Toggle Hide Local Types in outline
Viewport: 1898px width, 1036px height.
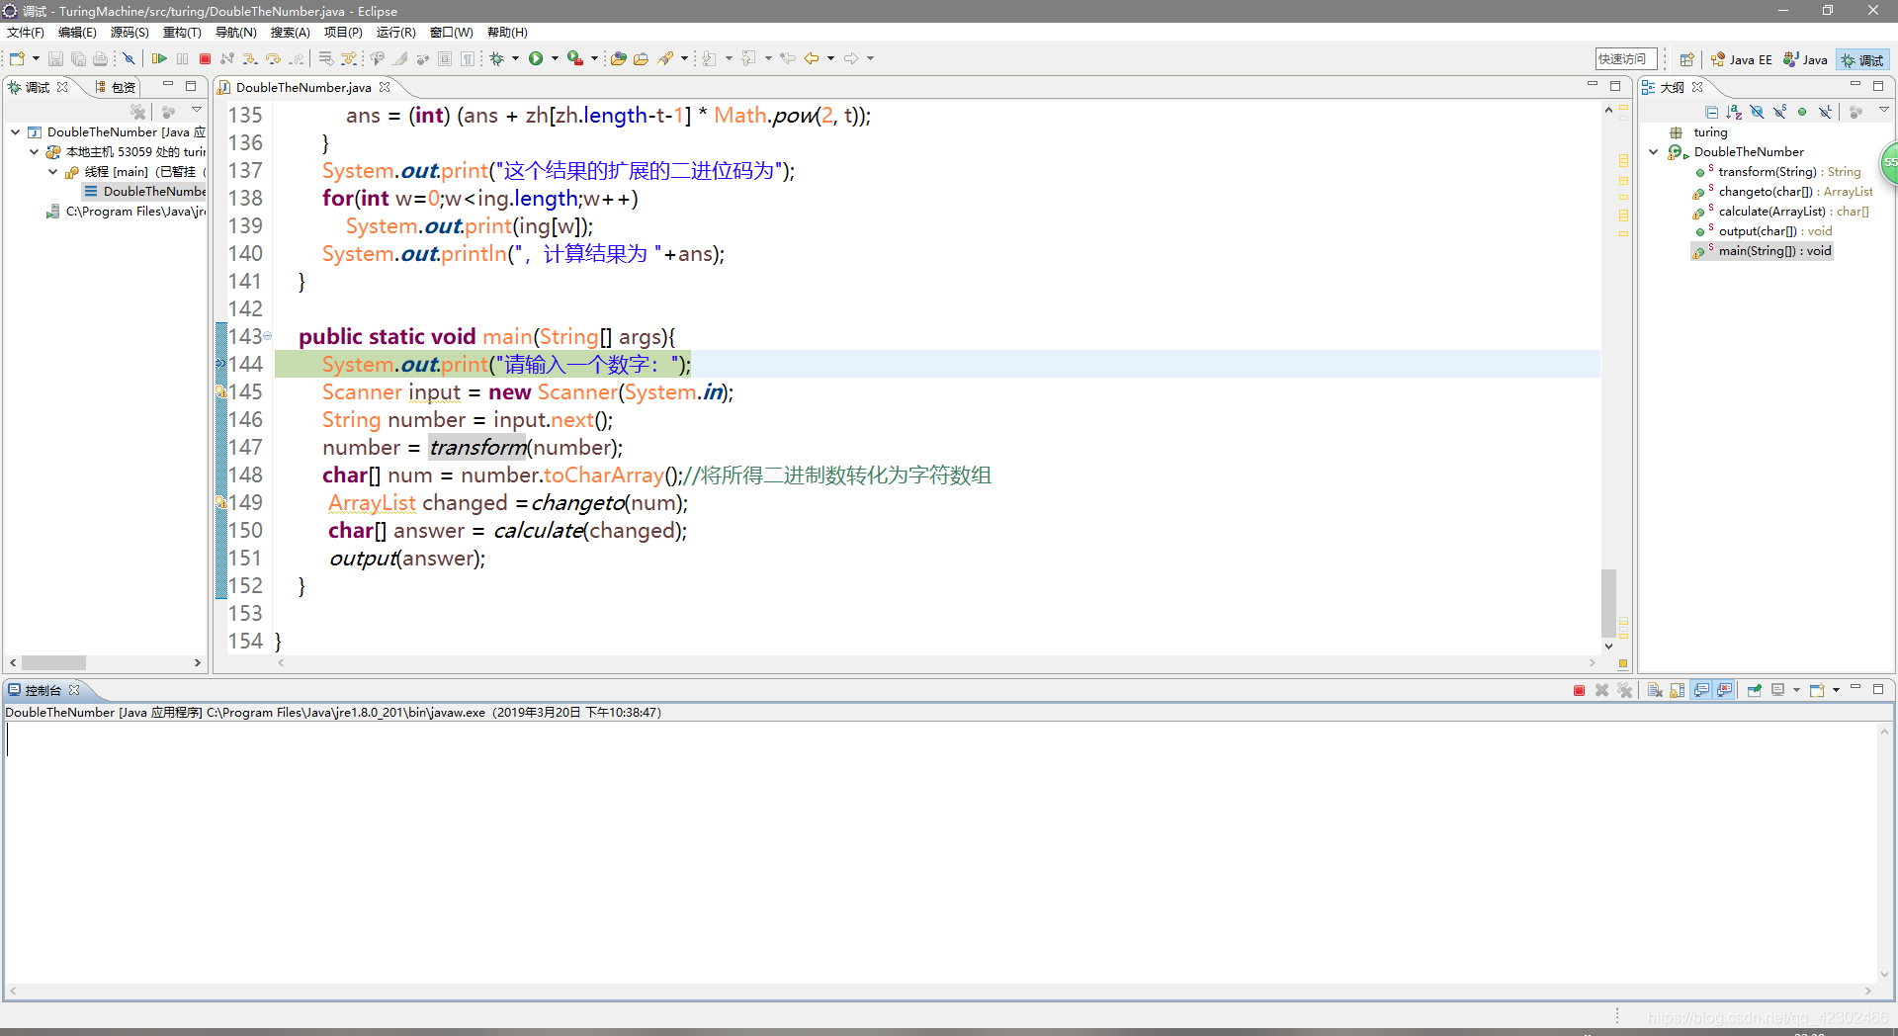[1825, 112]
